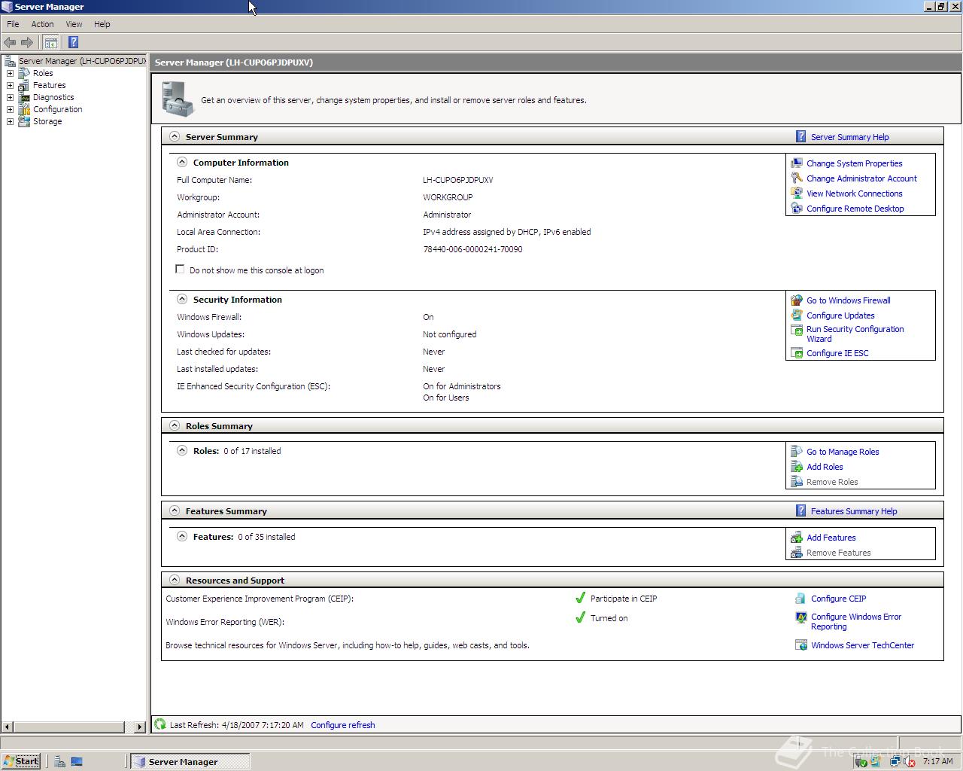Screen dimensions: 963x771
Task: Click the Server Manager quick launch icon
Action: [x=59, y=761]
